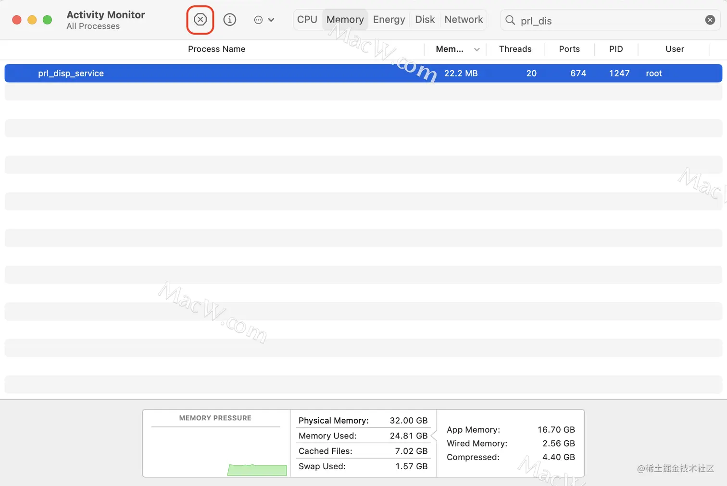Viewport: 727px width, 486px height.
Task: Open process info with the inspect icon
Action: pyautogui.click(x=230, y=20)
